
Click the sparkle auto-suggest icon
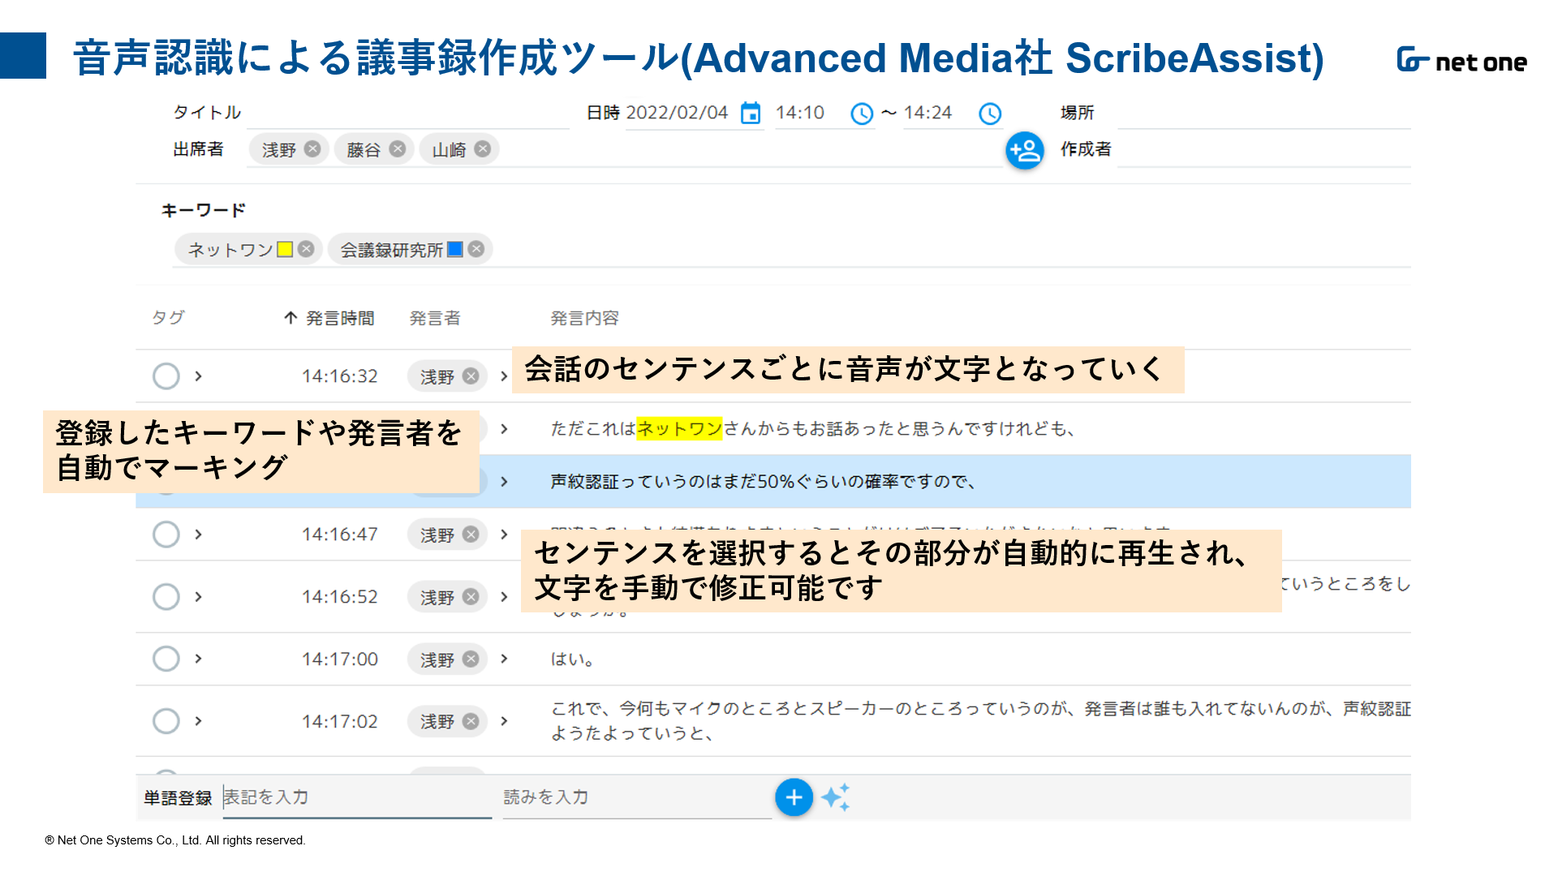coord(836,798)
